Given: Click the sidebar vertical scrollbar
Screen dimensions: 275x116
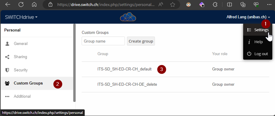Looking at the screenshot, I should 74,63.
